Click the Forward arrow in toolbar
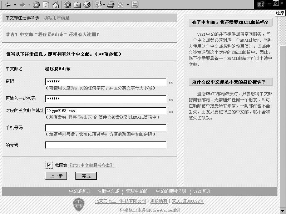This screenshot has width=286, height=214. (x=22, y=5)
